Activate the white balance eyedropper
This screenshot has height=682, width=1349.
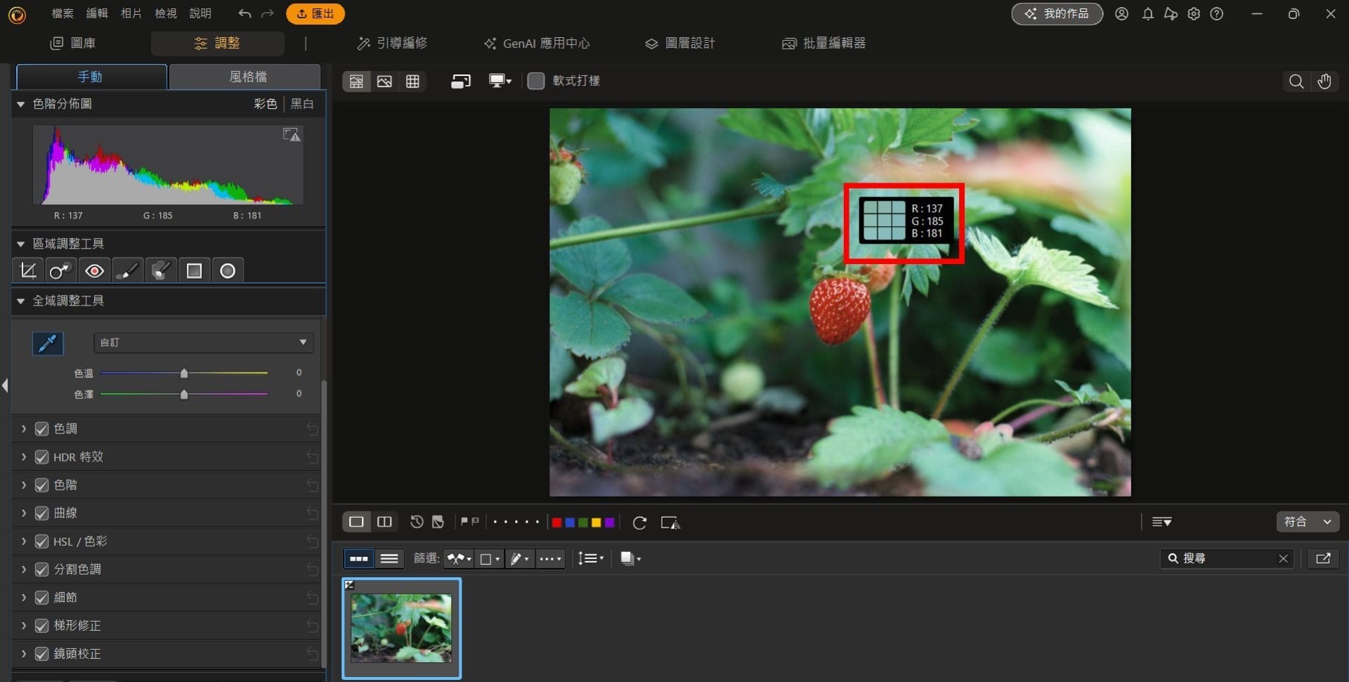tap(48, 343)
